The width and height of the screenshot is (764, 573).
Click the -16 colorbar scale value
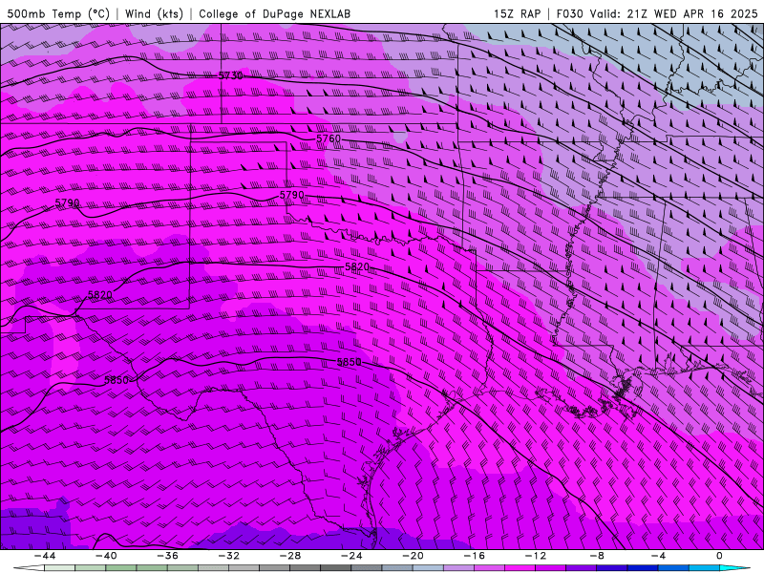[474, 556]
